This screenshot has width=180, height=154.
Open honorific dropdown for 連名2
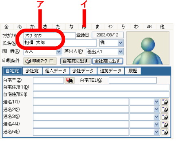point(156,109)
